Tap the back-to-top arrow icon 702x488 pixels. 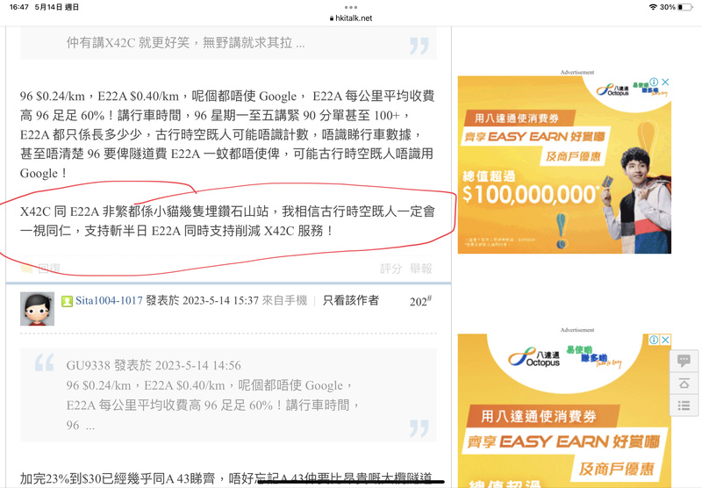click(x=684, y=384)
